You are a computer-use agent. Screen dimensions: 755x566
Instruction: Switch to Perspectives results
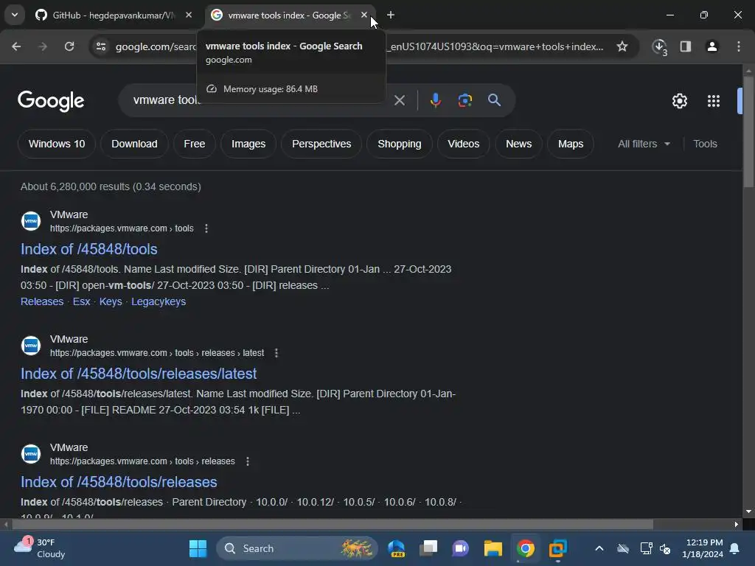(x=321, y=144)
